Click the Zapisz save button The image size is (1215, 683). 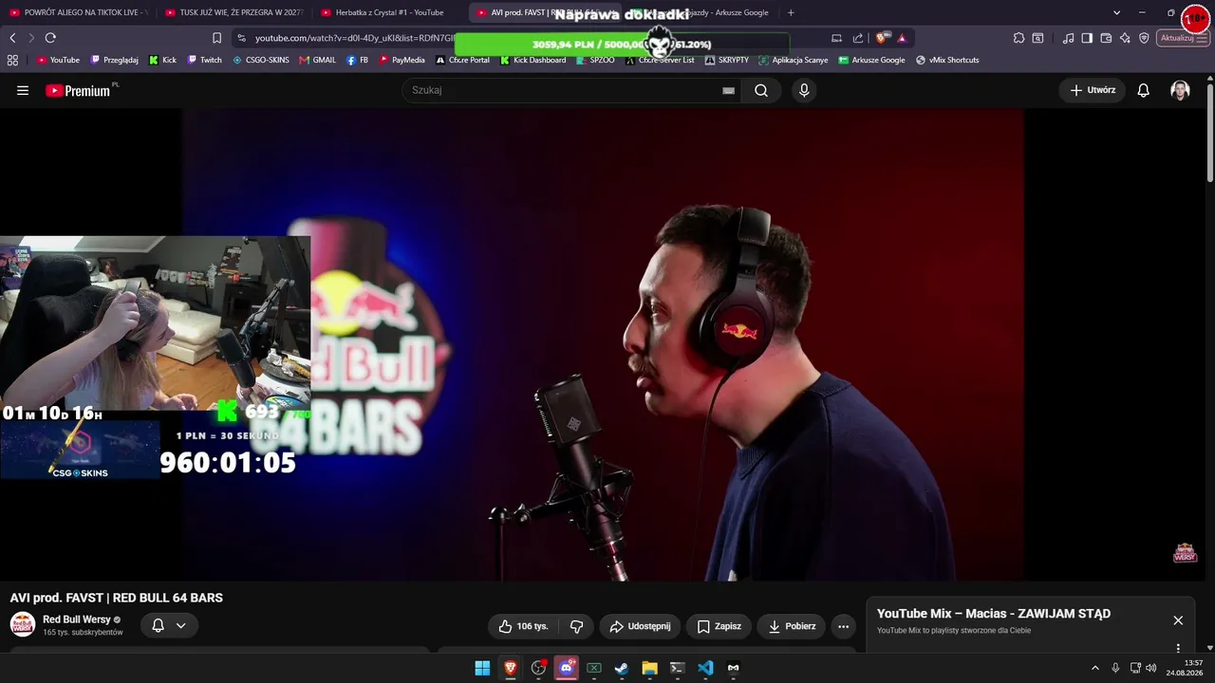click(719, 626)
